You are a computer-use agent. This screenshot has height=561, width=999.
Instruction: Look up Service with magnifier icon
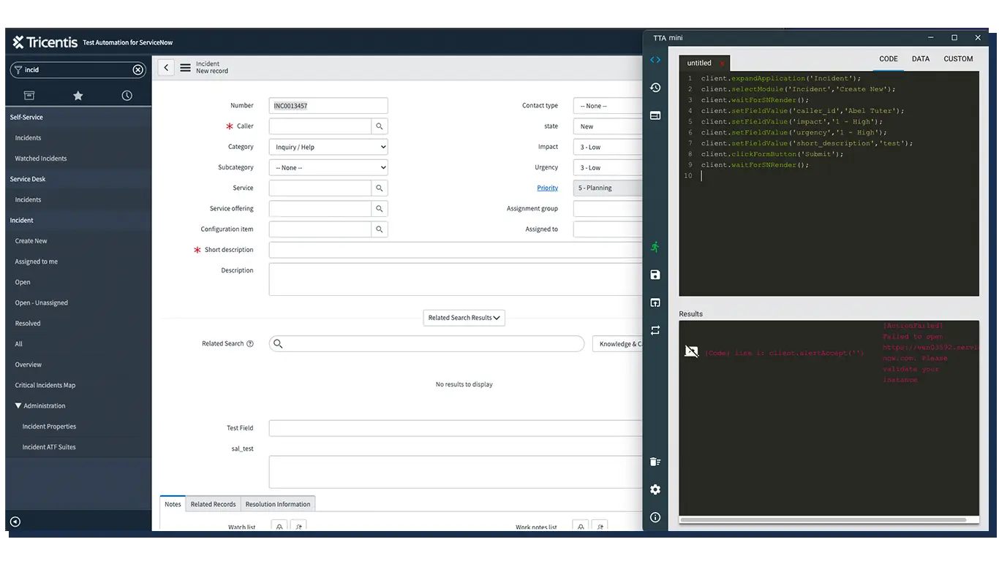pos(380,188)
